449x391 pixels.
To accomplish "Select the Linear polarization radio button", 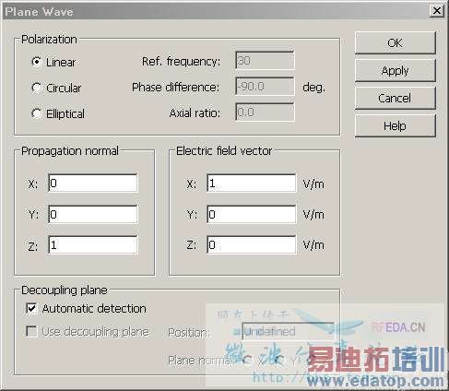I will [37, 62].
